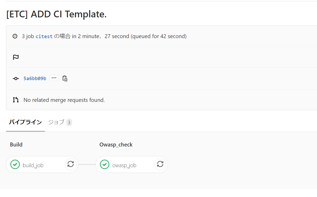Click the green check status icon on owasp_job

pyautogui.click(x=105, y=164)
